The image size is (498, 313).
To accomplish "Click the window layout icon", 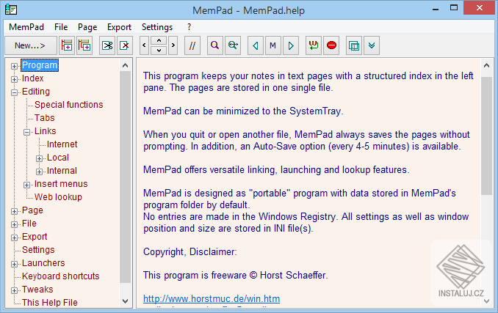I will 354,45.
